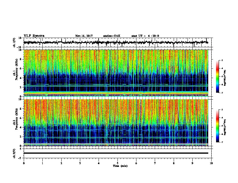Click the ch.1 spectrogram color bar
This screenshot has height=183, width=238.
tap(218, 77)
